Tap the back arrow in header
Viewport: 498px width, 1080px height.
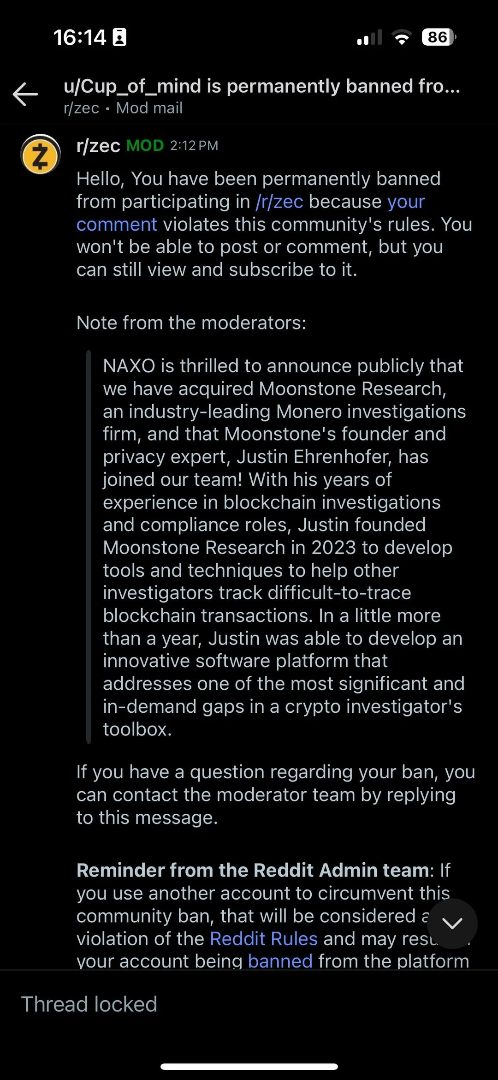[25, 94]
